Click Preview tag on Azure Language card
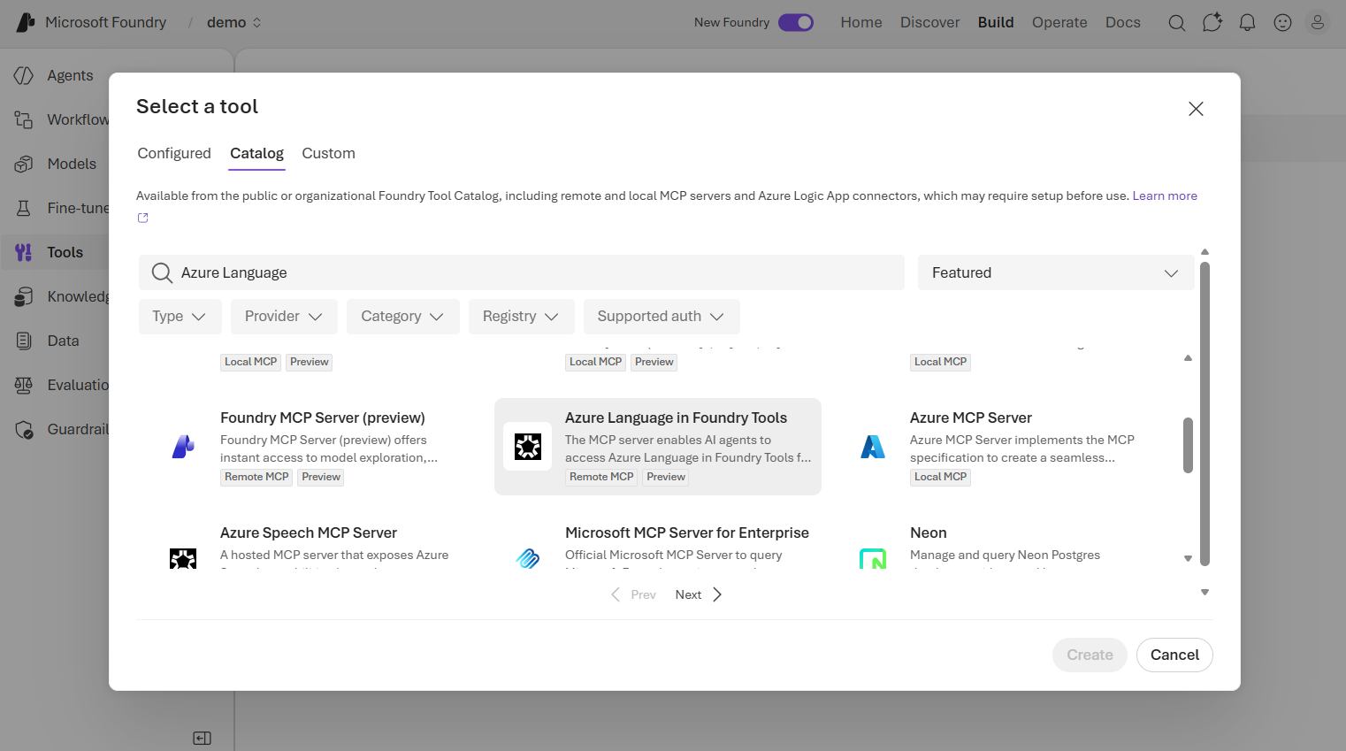The image size is (1346, 751). [x=666, y=477]
